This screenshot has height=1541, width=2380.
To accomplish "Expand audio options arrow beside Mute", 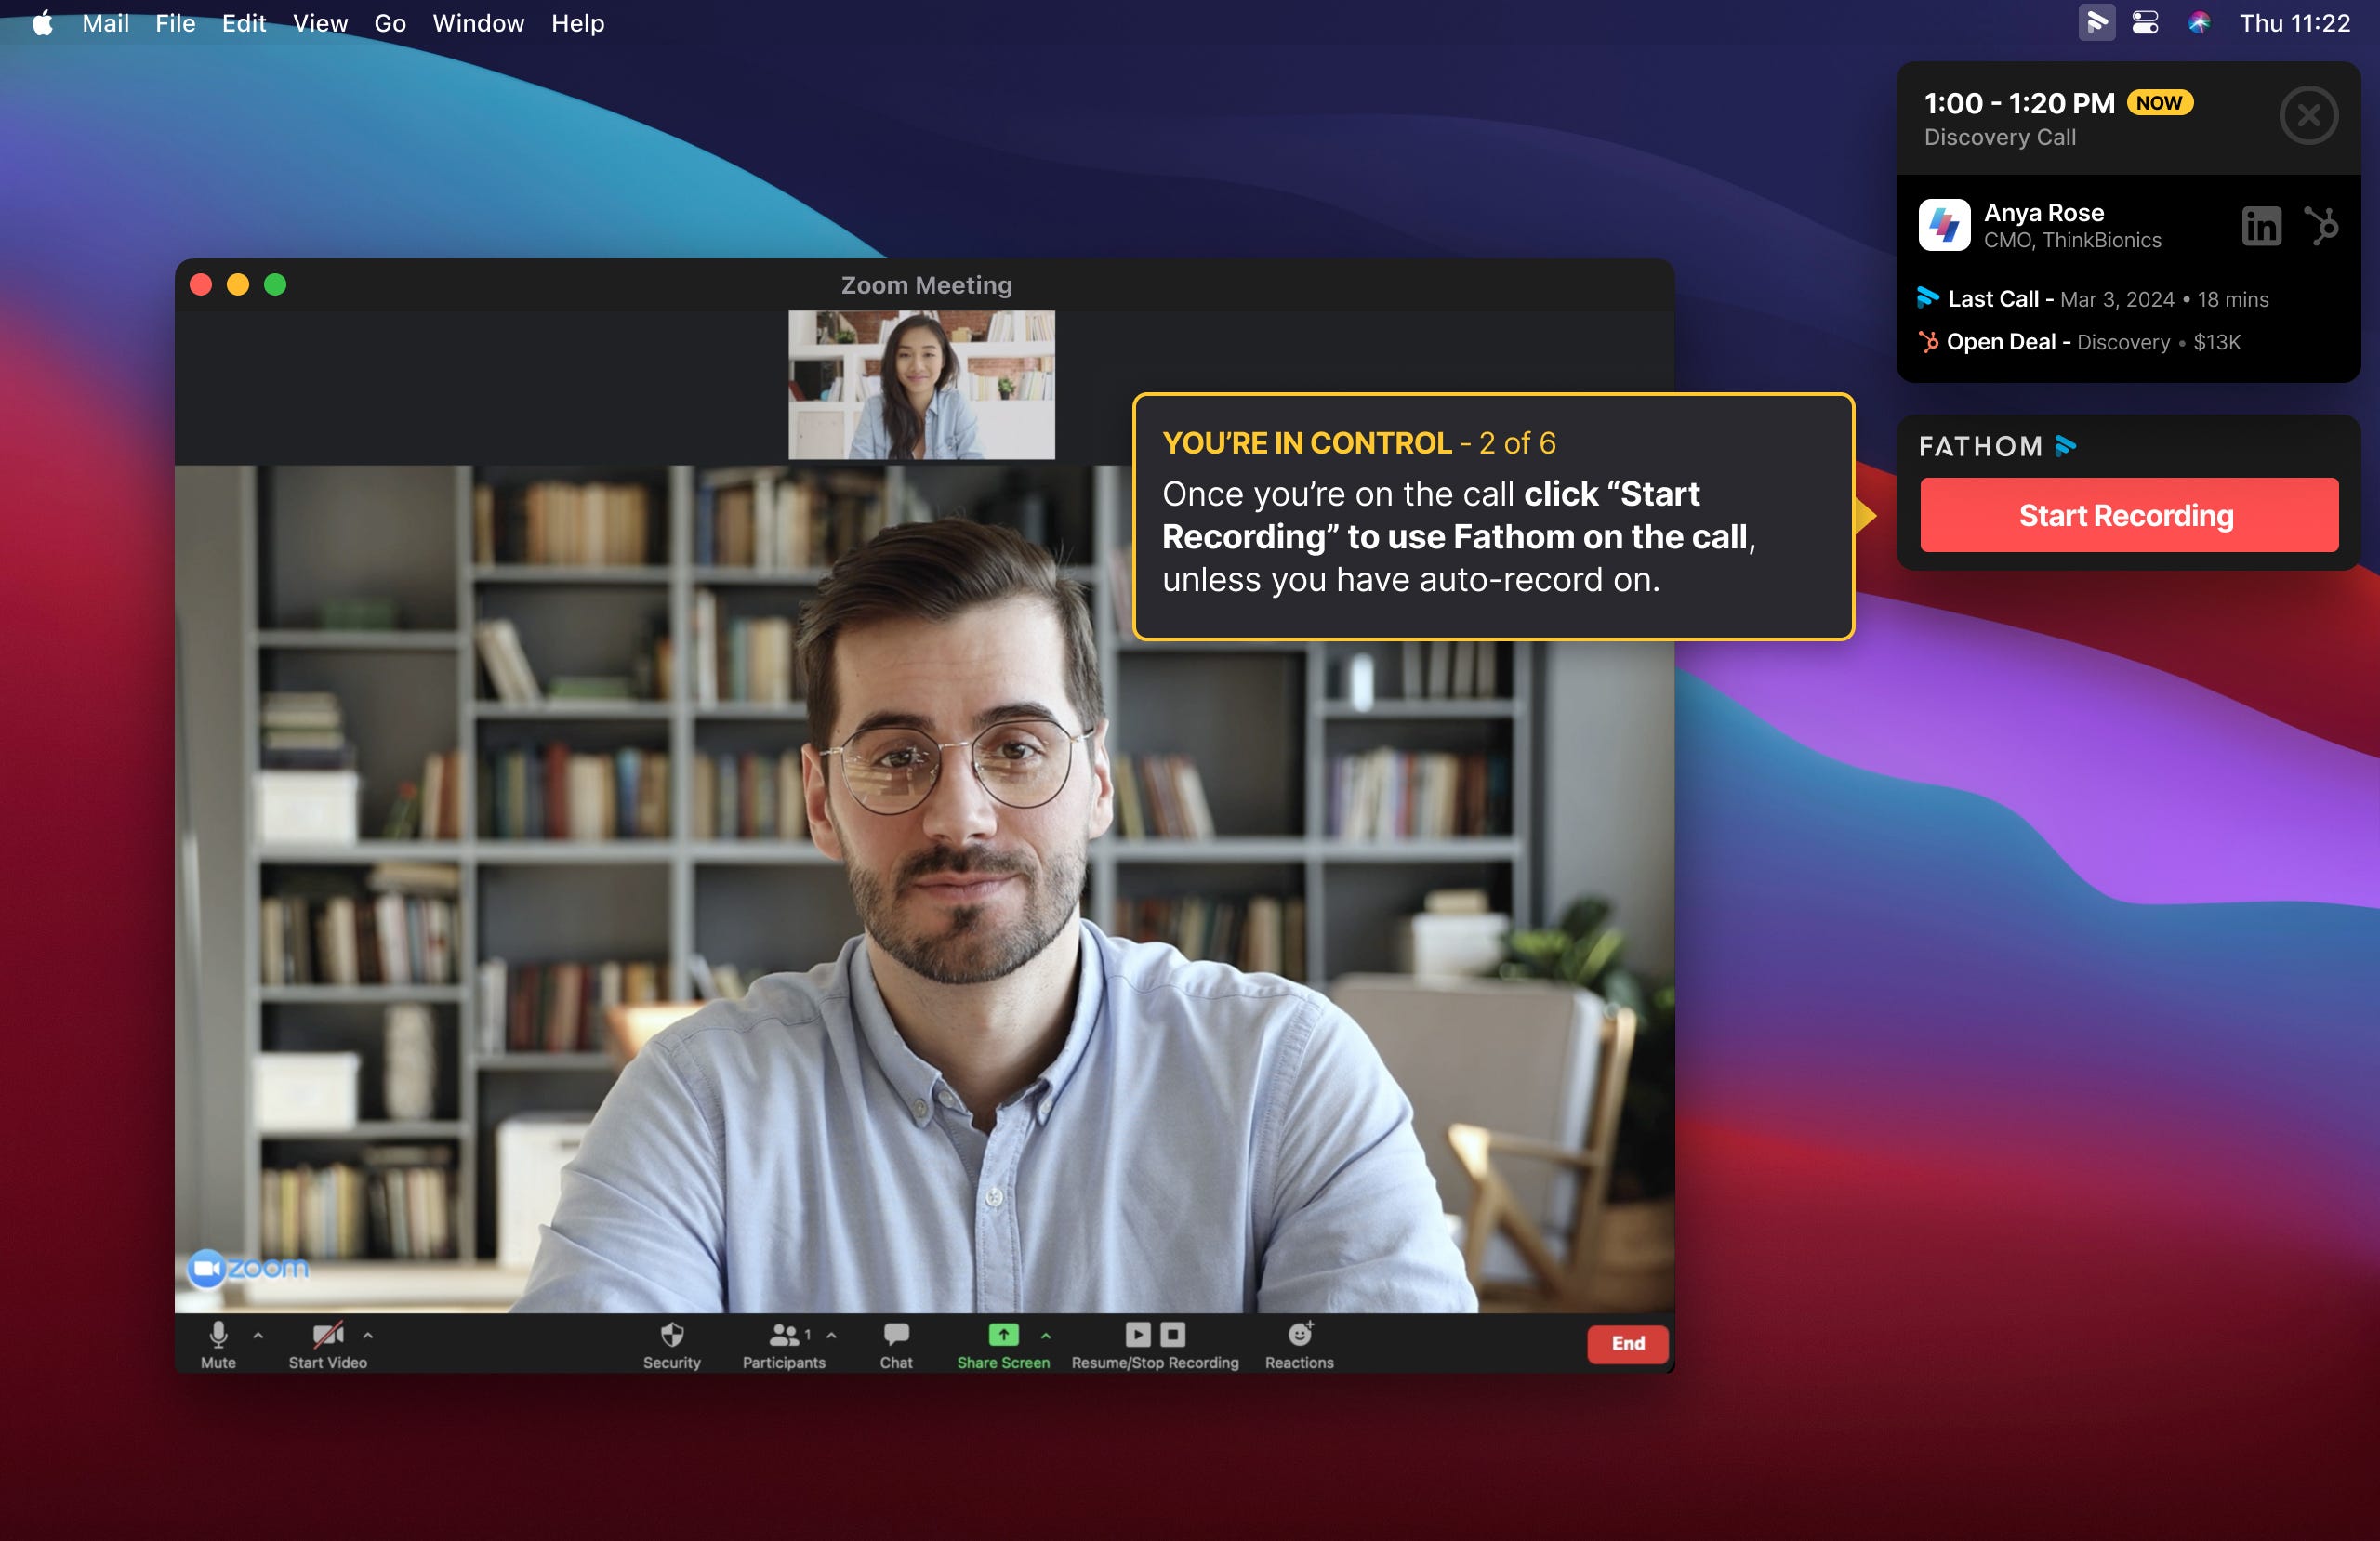I will (258, 1335).
